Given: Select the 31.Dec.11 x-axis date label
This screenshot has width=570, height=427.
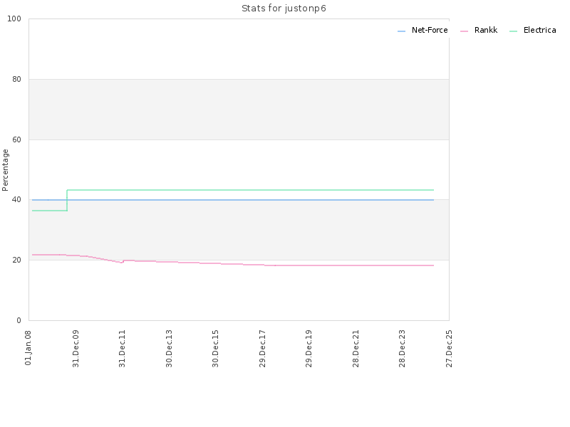Looking at the screenshot, I should (122, 349).
